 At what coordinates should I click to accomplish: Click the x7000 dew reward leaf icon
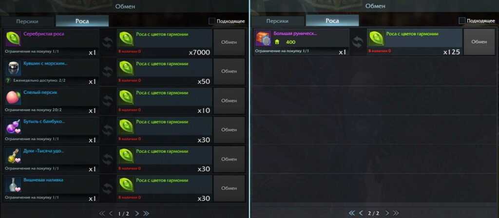point(126,39)
